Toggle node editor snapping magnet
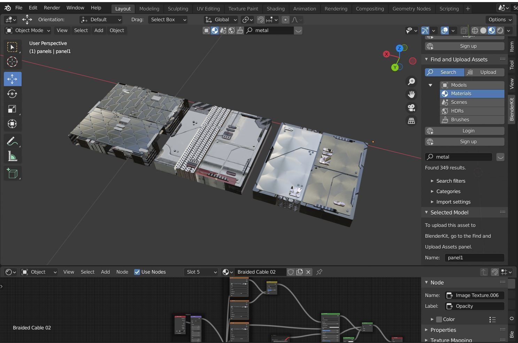 coord(495,272)
